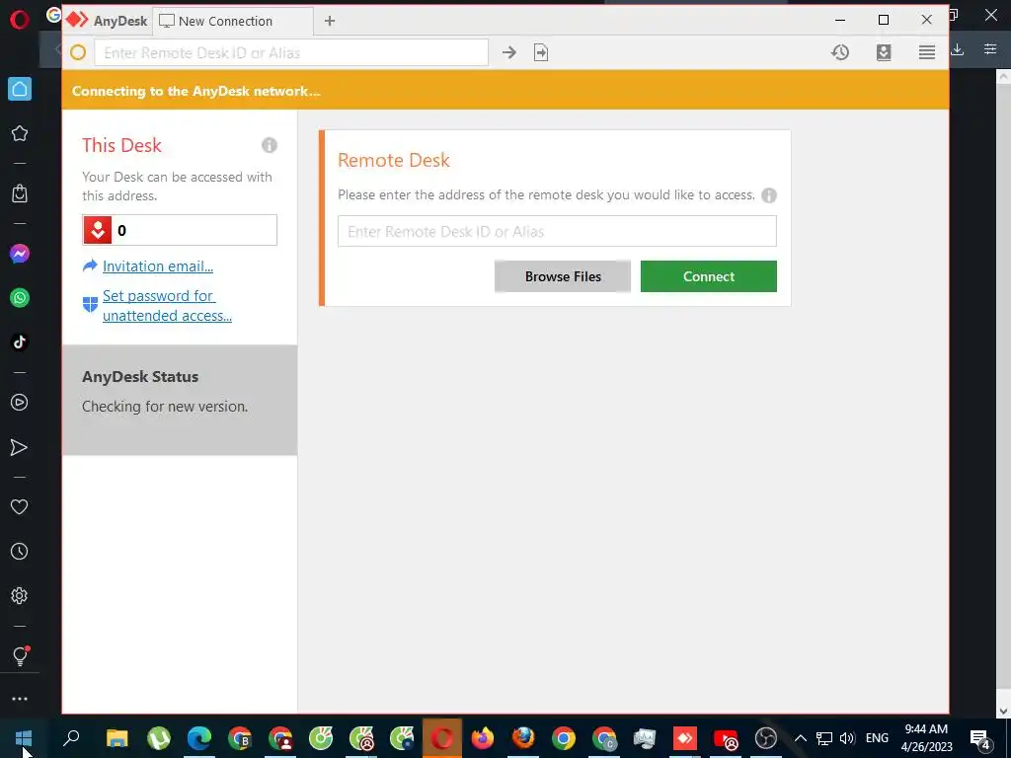Click the green Connect button

[709, 276]
